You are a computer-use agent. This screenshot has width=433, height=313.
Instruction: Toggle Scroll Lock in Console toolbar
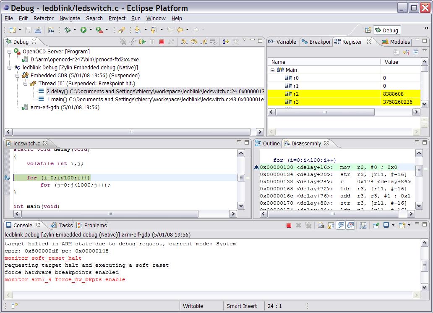(331, 225)
